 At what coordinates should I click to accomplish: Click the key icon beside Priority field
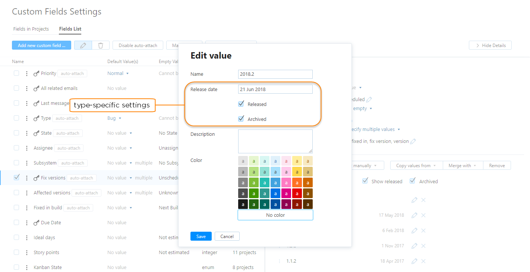coord(36,73)
